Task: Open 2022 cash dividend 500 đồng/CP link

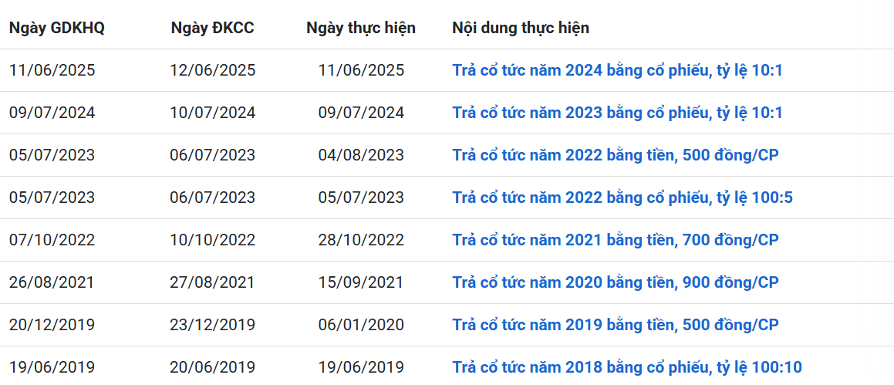Action: 616,155
